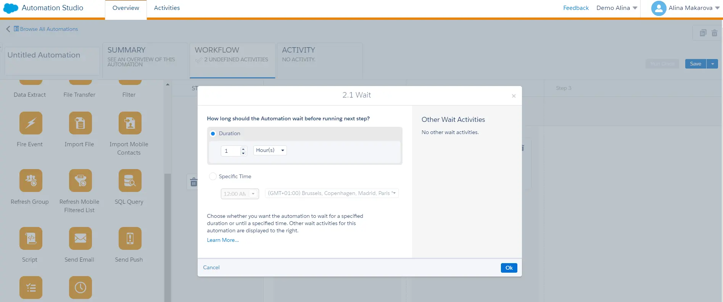Select the Refresh Group activity icon
Image resolution: width=723 pixels, height=302 pixels.
(31, 181)
